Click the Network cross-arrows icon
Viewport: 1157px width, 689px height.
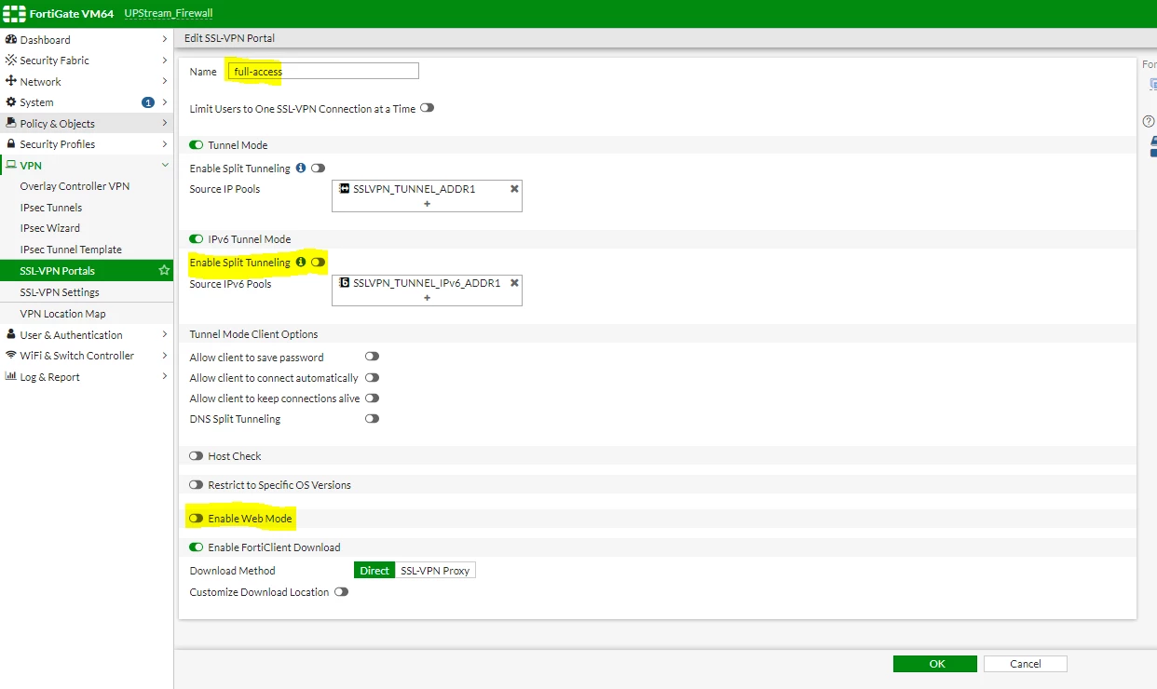11,81
